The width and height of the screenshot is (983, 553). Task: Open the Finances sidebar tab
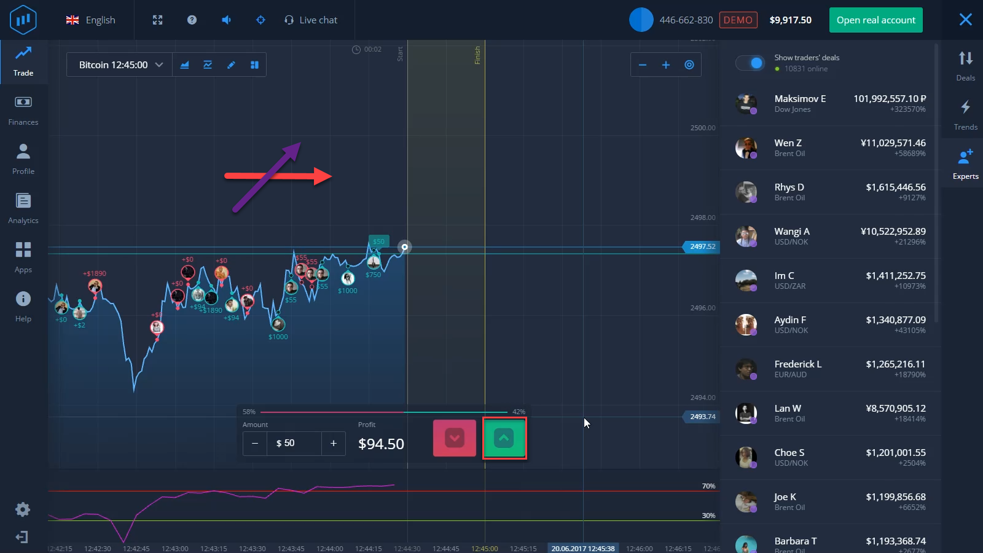23,111
